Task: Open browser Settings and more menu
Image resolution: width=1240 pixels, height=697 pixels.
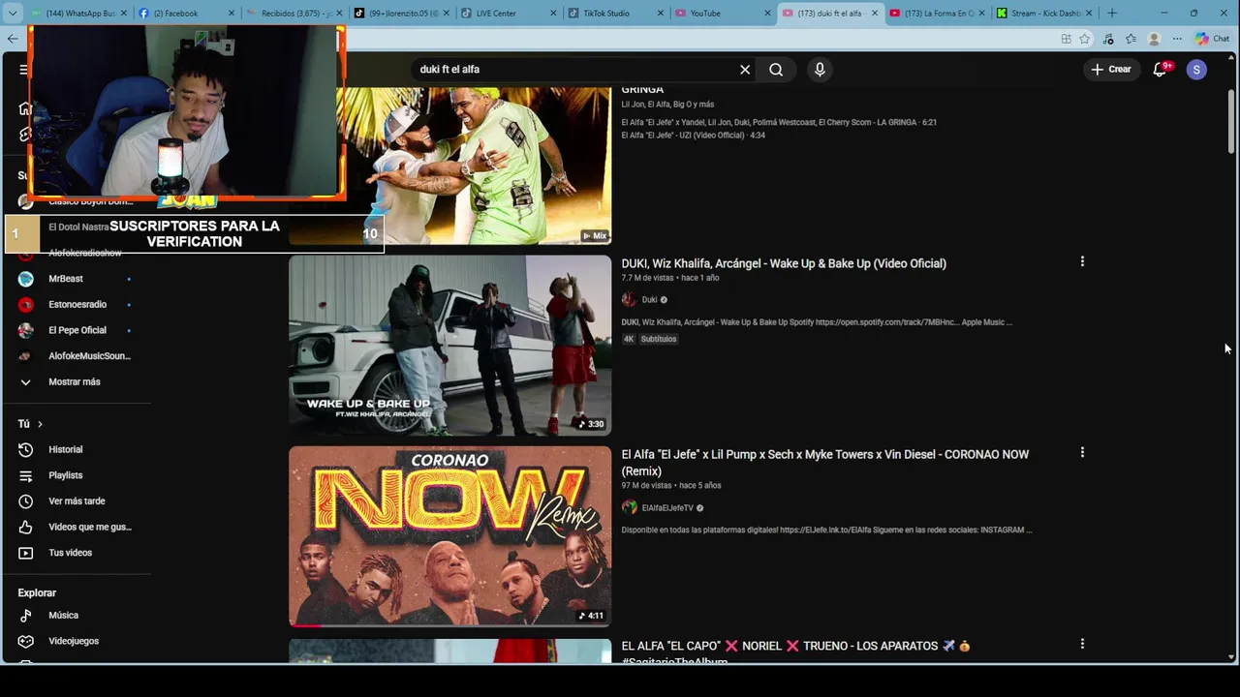Action: point(1177,39)
